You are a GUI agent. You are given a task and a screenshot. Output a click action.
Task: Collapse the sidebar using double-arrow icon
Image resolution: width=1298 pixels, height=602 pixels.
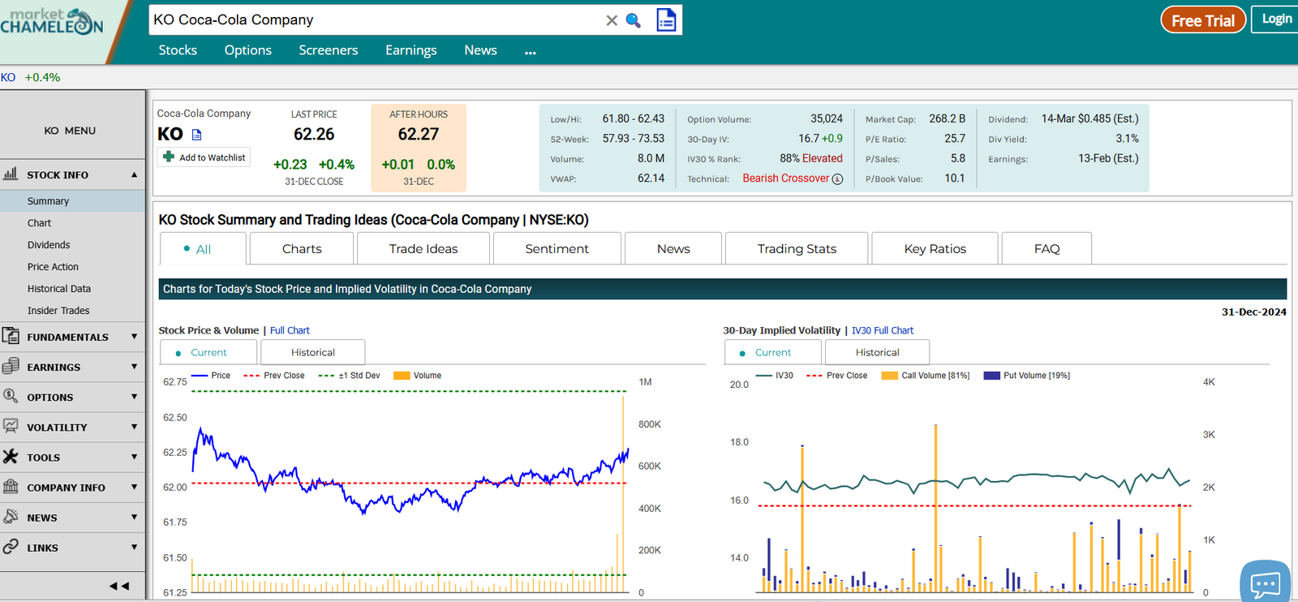(119, 586)
